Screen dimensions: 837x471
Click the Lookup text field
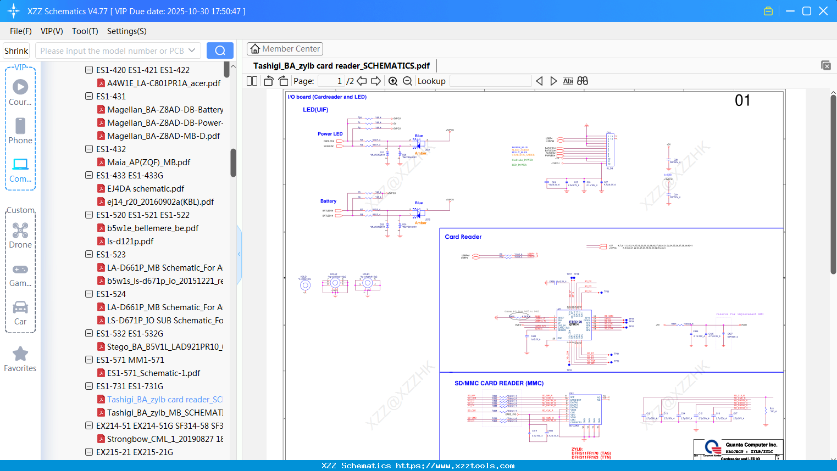point(490,81)
